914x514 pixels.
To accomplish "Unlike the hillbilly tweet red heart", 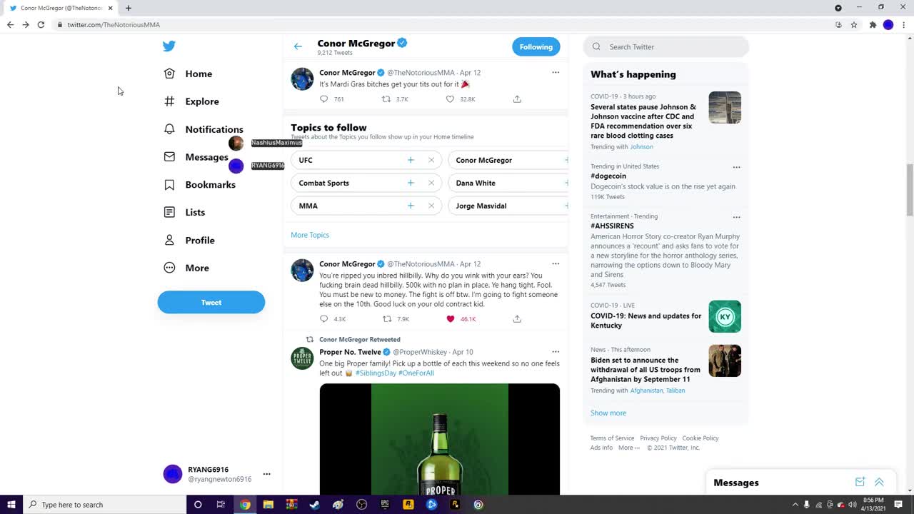I will [450, 319].
